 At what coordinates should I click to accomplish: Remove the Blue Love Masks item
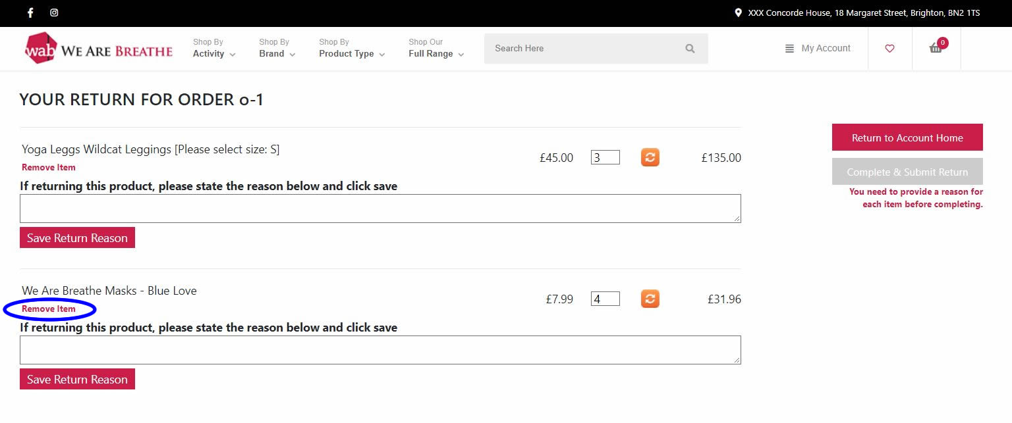(49, 309)
